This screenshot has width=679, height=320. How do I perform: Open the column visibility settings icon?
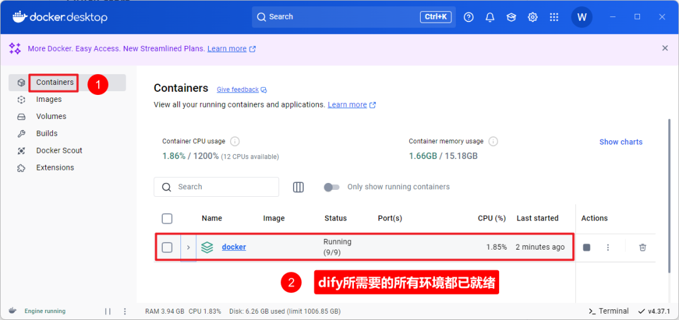(299, 187)
